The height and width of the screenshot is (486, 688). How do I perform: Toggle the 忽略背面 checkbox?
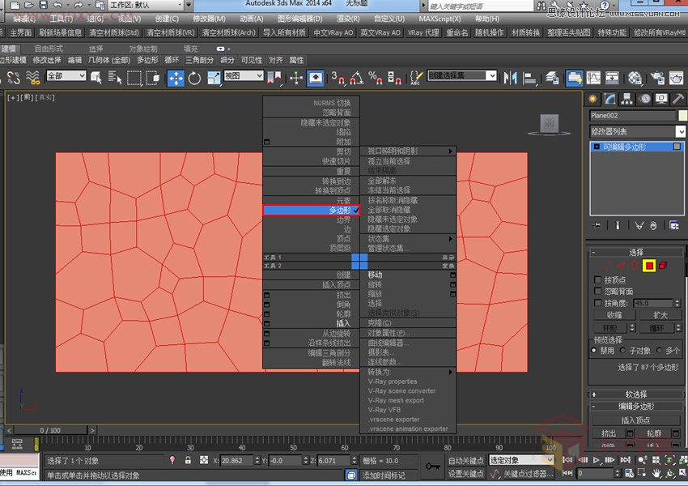(x=597, y=290)
